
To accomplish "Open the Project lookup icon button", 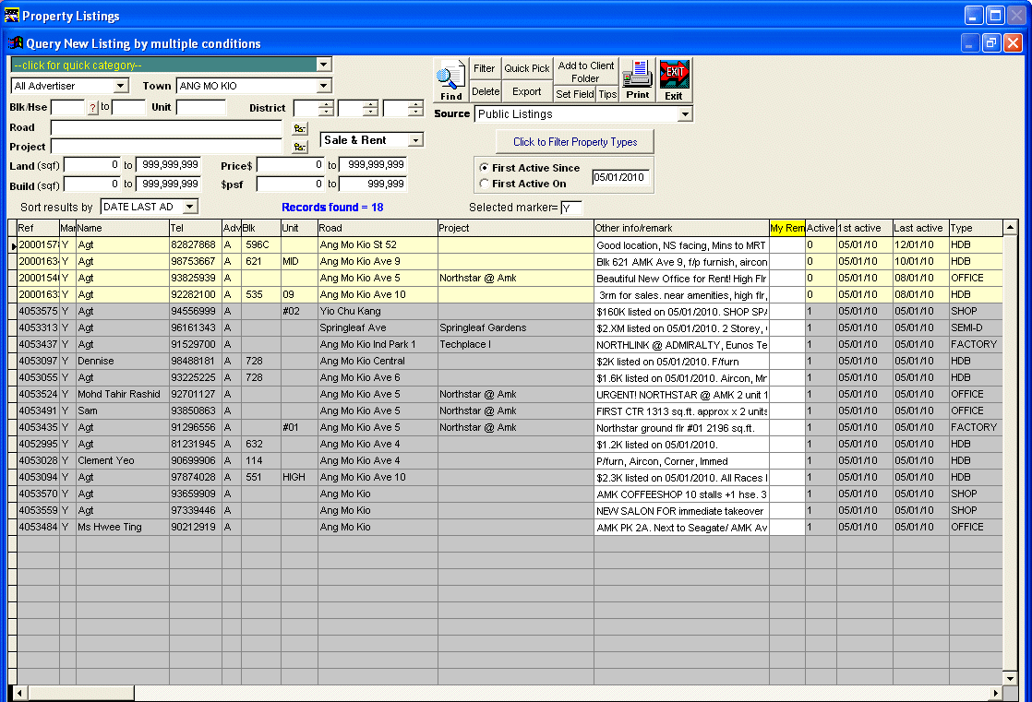I will (x=299, y=147).
